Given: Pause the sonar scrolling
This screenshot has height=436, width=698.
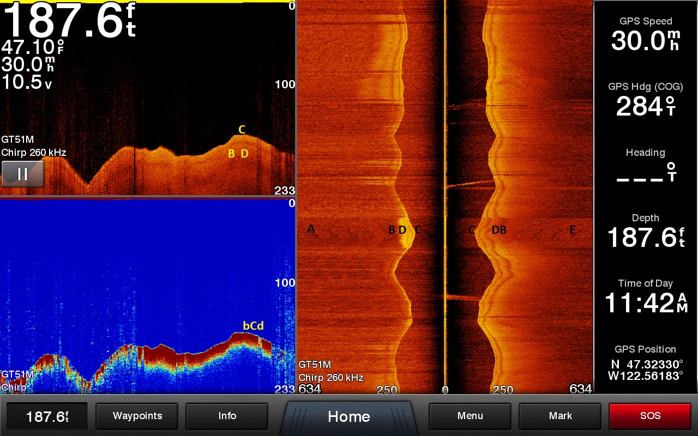Looking at the screenshot, I should pos(22,174).
